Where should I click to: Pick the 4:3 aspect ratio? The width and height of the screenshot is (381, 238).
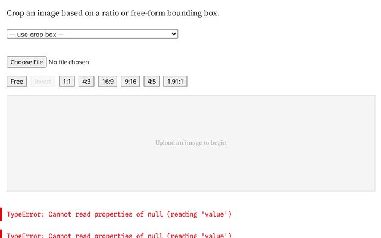coord(86,82)
